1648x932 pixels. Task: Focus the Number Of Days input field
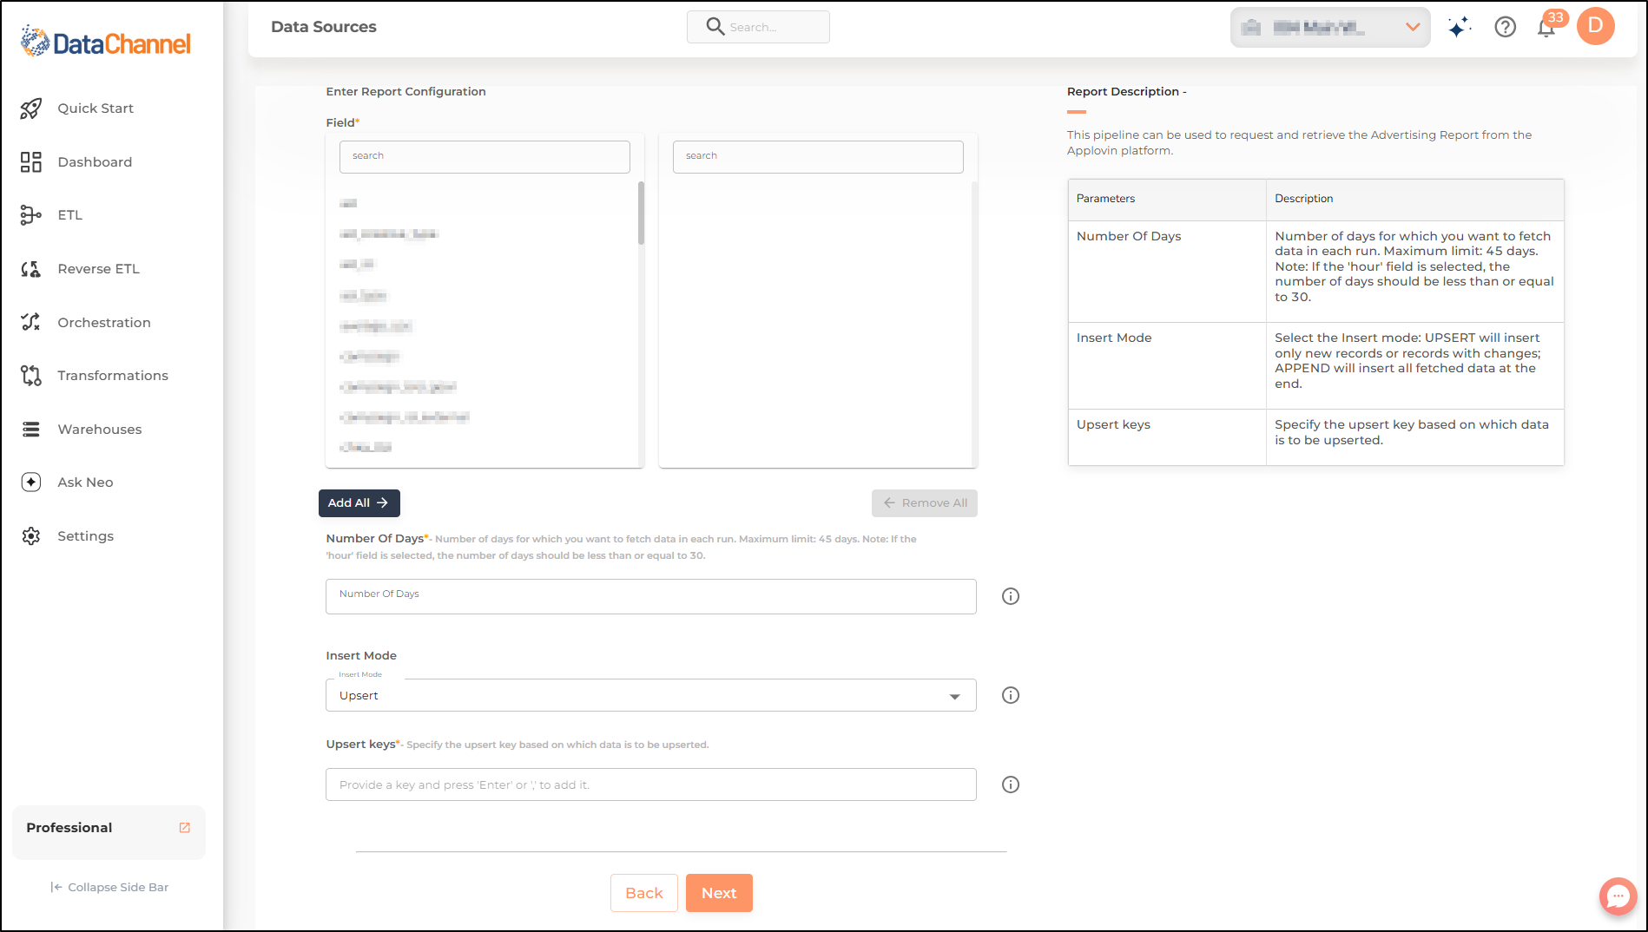click(650, 596)
